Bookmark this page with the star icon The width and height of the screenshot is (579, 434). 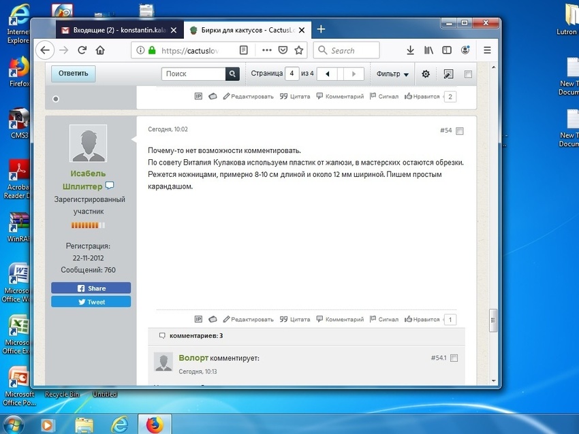[x=298, y=50]
